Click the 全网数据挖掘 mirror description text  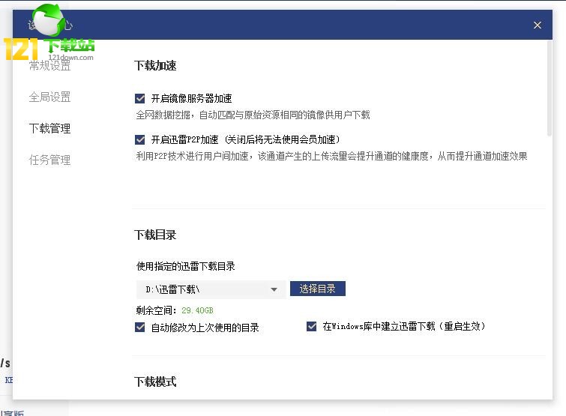(x=253, y=115)
